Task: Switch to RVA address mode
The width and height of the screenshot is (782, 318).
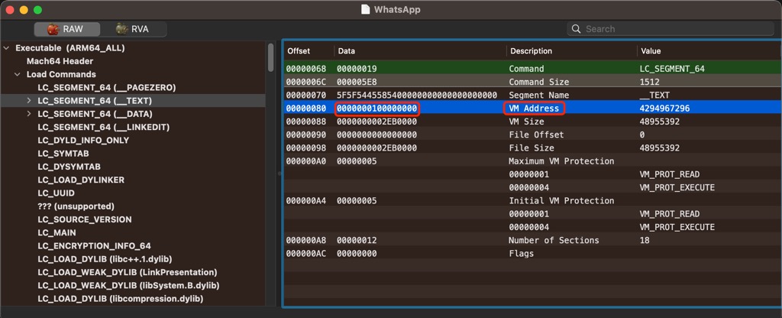Action: point(133,29)
